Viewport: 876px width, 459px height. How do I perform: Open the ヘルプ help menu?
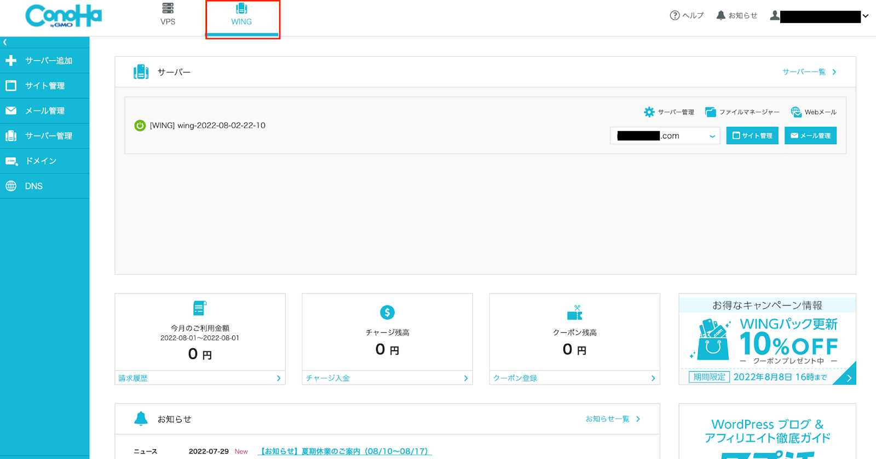(687, 15)
